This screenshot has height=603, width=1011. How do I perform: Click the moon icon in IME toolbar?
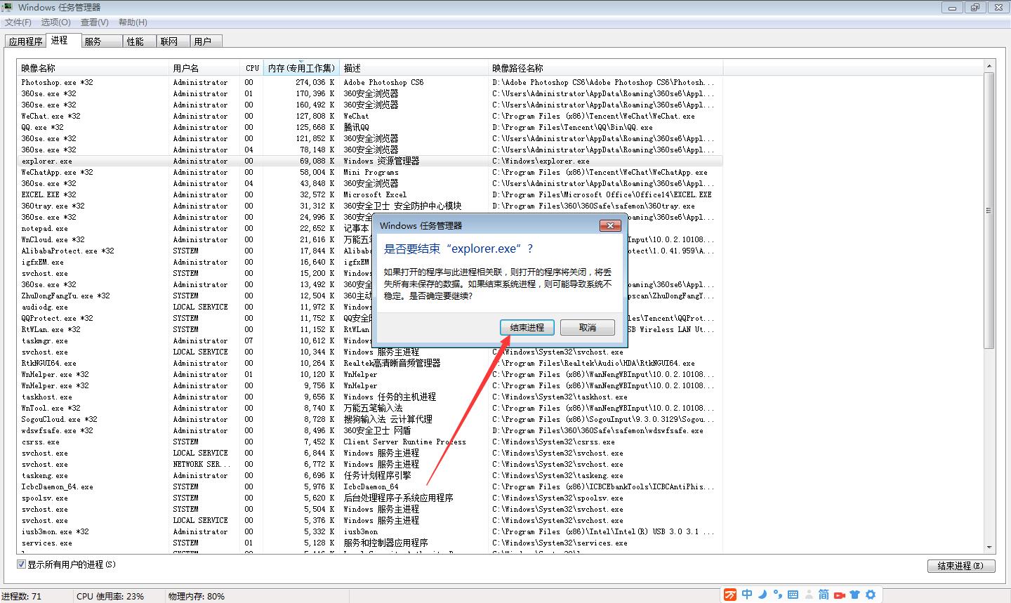tap(762, 595)
